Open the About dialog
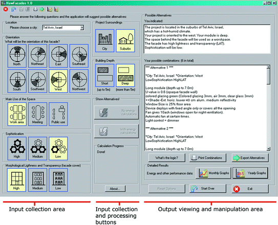Viewport: 278px width, 225px height. (x=115, y=189)
